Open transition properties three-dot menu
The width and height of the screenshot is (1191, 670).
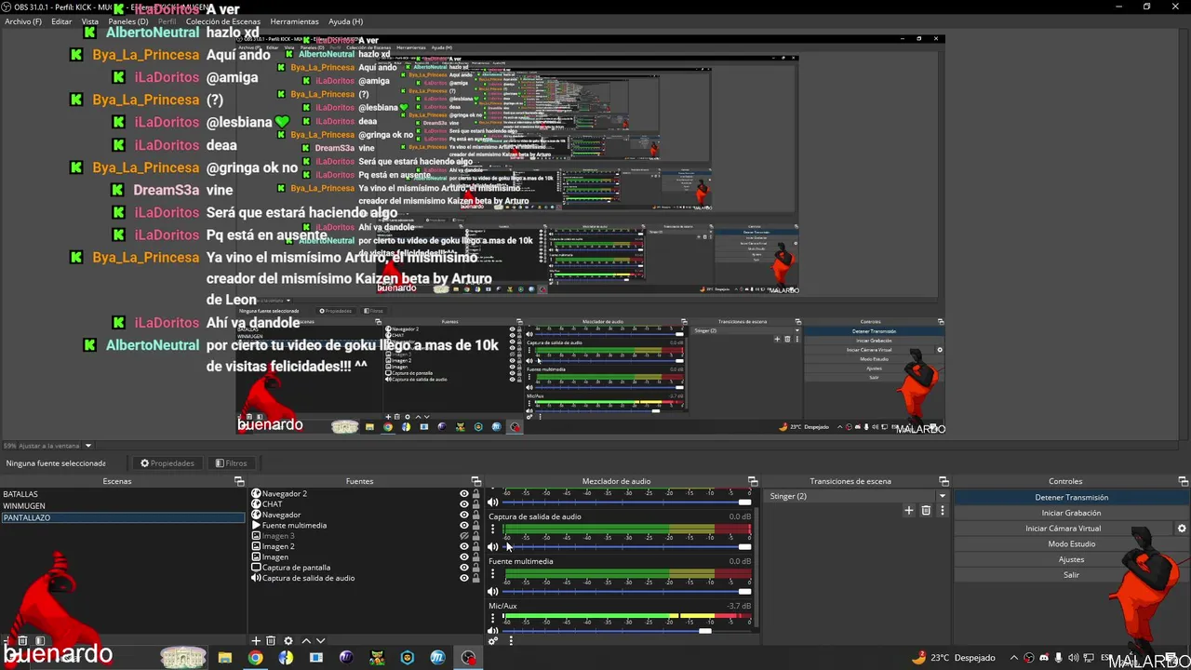pos(942,510)
